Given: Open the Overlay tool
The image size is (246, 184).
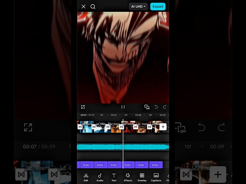Looking at the screenshot, I should 142,177.
